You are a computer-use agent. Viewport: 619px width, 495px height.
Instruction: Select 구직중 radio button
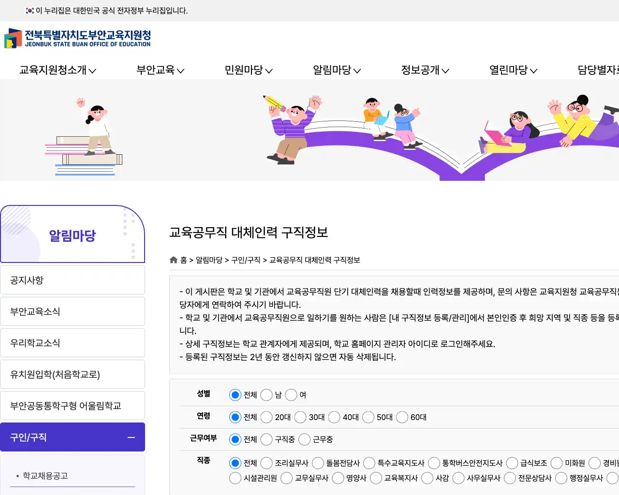click(266, 439)
